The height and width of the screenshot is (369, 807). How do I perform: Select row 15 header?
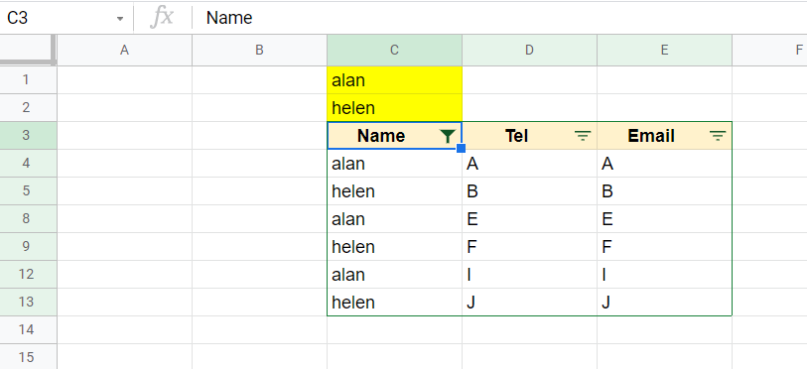(x=28, y=357)
